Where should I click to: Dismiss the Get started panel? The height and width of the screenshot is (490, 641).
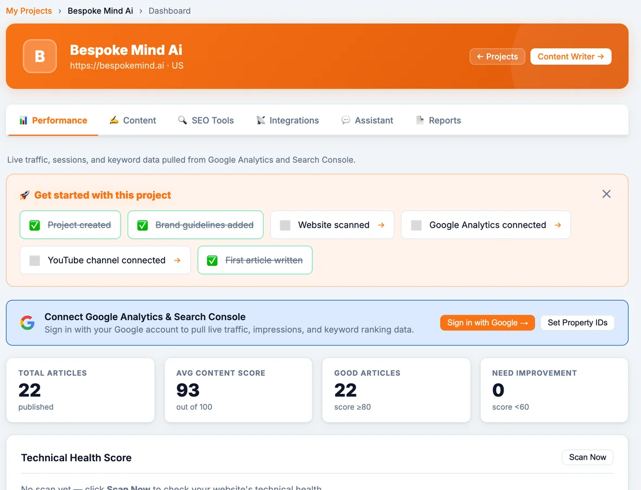(606, 194)
